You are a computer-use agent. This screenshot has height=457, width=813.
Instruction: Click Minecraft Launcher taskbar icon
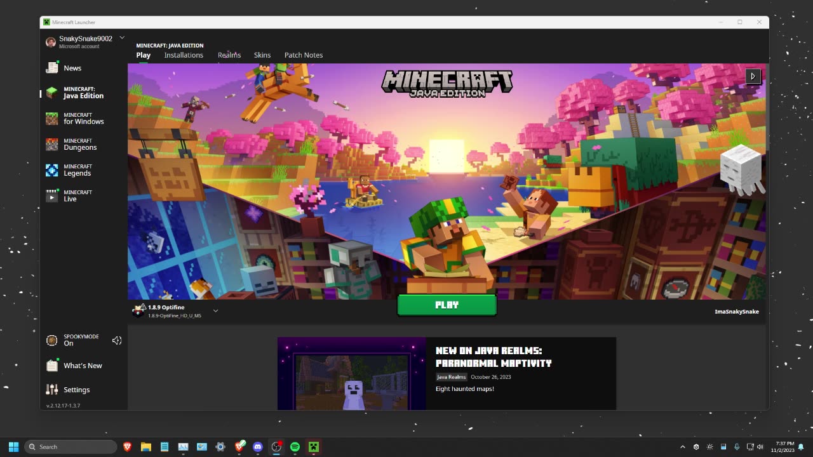[313, 447]
